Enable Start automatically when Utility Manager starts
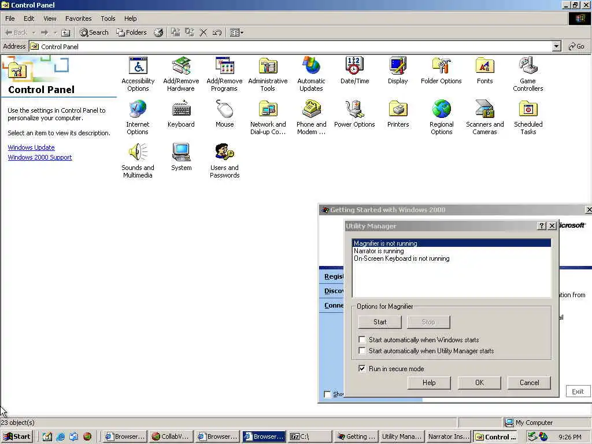Viewport: 592px width, 444px height. [362, 351]
